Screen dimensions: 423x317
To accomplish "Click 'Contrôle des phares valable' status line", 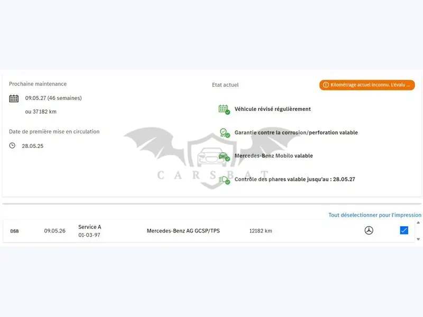I will (295, 179).
